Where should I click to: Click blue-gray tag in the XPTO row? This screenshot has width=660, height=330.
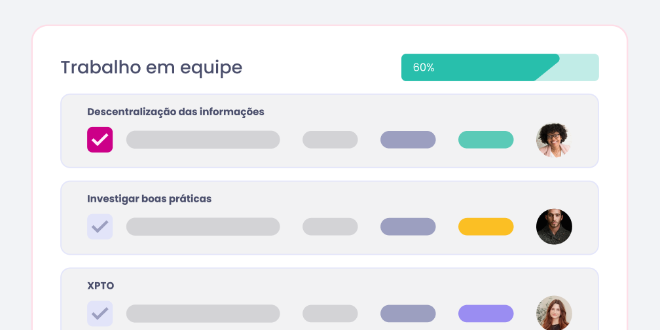pyautogui.click(x=408, y=314)
